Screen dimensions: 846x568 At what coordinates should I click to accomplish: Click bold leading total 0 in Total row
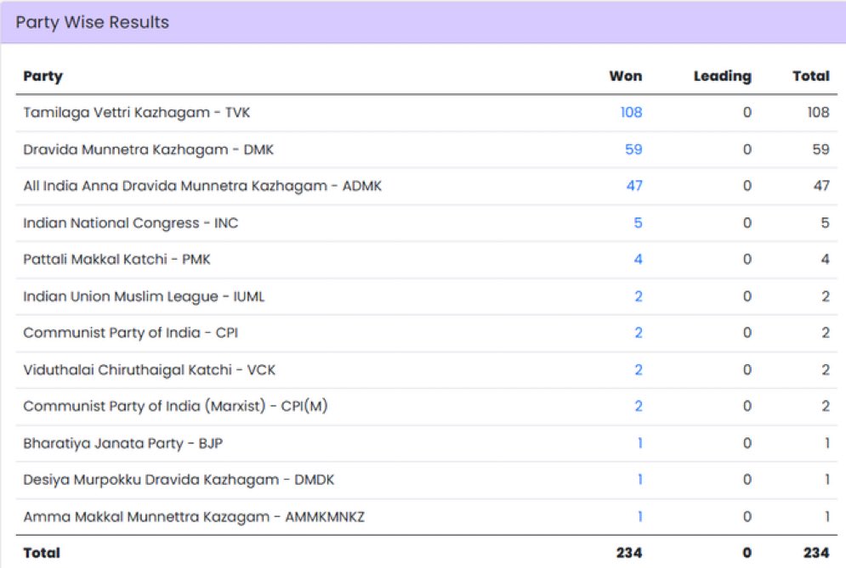pyautogui.click(x=747, y=553)
